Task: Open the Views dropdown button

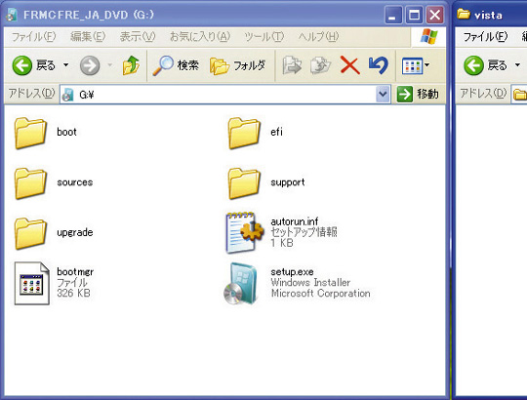Action: point(416,65)
